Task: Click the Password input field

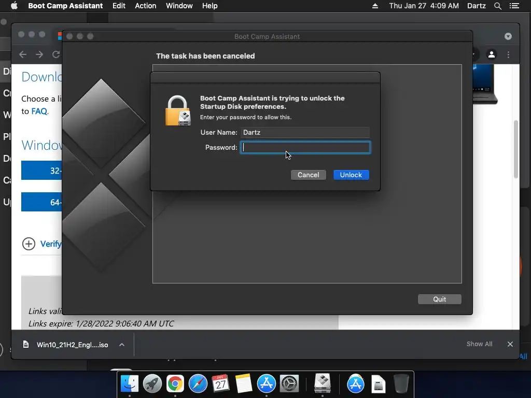Action: tap(305, 148)
